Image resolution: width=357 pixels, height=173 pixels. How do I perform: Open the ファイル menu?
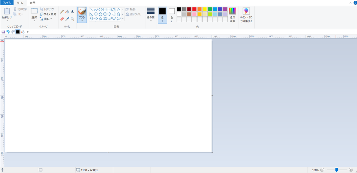pos(7,3)
